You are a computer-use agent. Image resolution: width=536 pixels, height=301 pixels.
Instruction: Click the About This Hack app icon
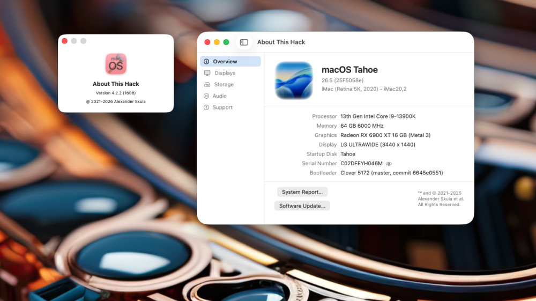[x=116, y=64]
